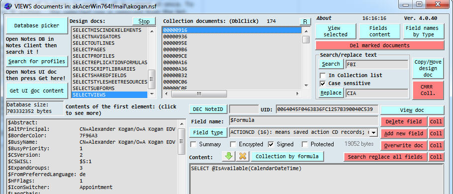The width and height of the screenshot is (453, 194).
Task: Click the Content formula text area
Action: pyautogui.click(x=317, y=179)
